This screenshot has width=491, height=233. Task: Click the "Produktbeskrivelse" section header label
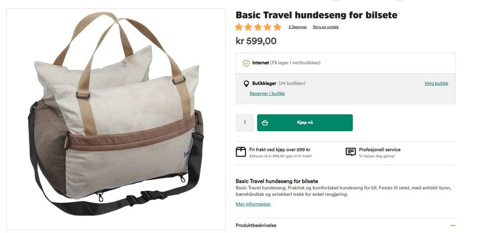tap(256, 225)
